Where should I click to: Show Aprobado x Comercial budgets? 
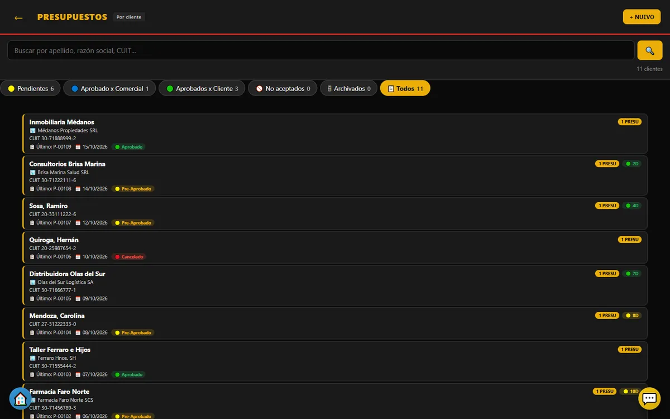click(110, 88)
